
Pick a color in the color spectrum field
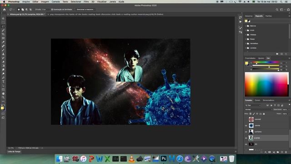pos(267,84)
